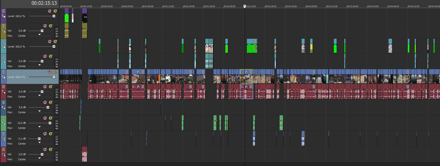Open the hamburger menu of track 8

tap(3, 103)
